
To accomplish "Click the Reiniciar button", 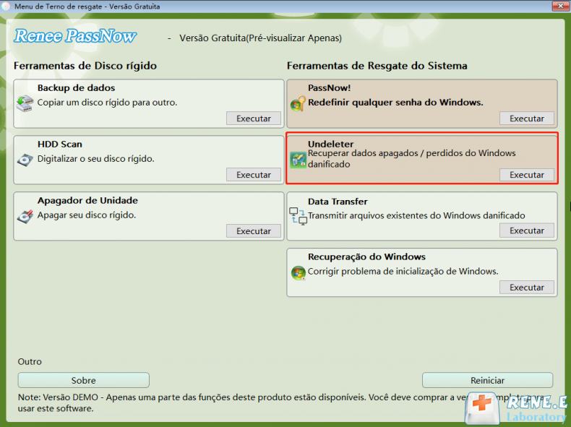I will 487,380.
